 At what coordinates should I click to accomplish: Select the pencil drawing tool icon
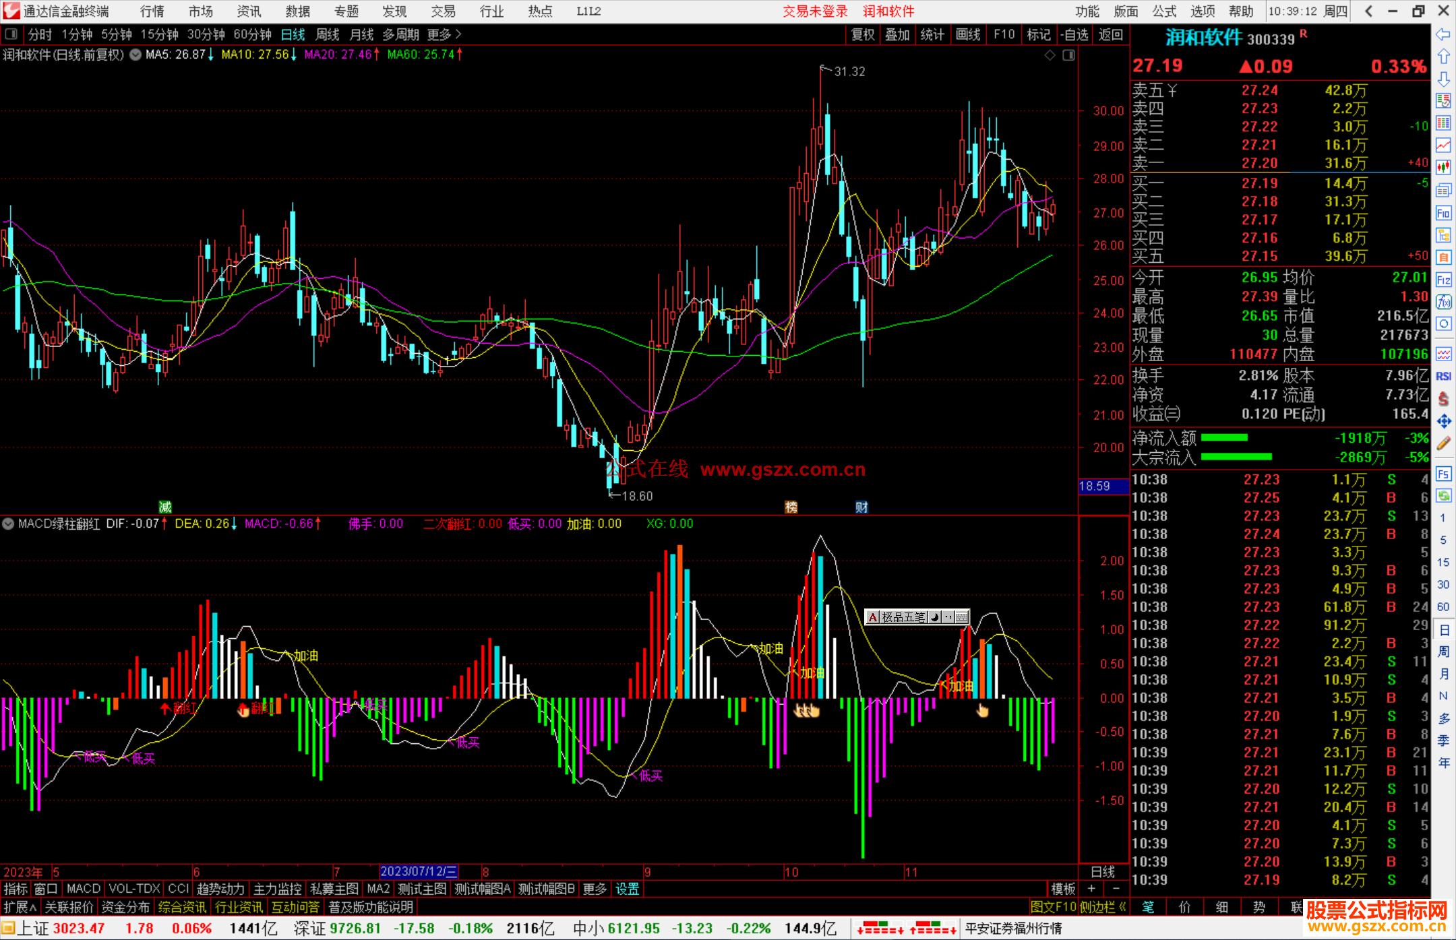tap(1443, 443)
